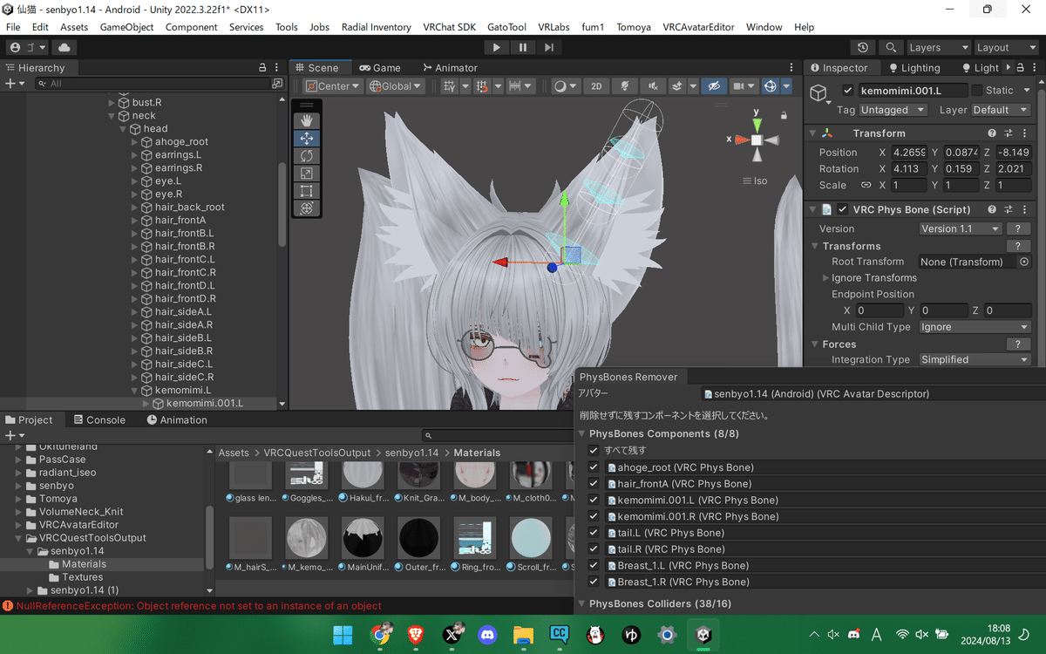Click the Transform component's more options icon
This screenshot has height=654, width=1046.
click(1022, 133)
